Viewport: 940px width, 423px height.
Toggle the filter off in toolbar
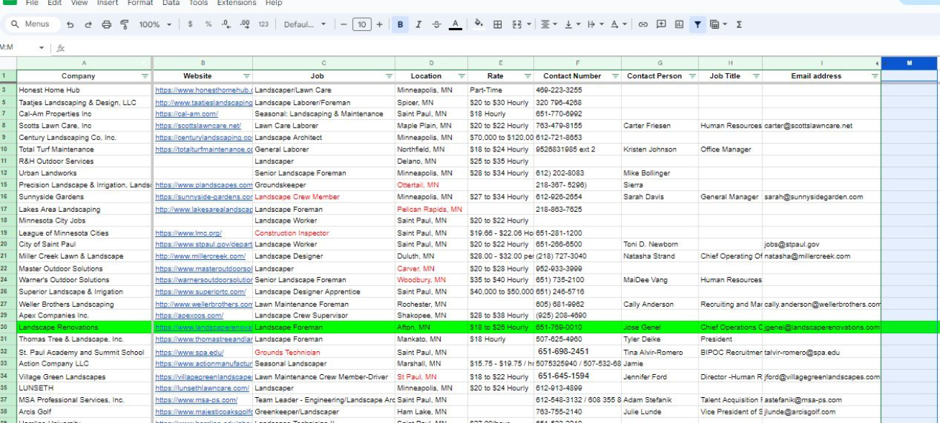click(x=697, y=24)
